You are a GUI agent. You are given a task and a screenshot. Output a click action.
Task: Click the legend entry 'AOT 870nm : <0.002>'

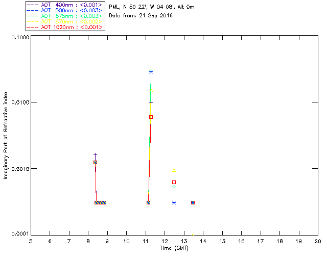[65, 21]
